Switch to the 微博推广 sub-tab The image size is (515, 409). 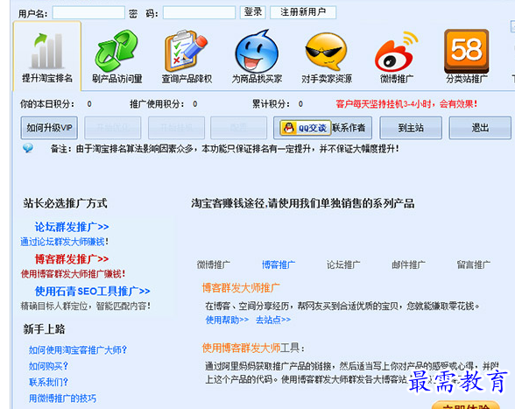(214, 264)
